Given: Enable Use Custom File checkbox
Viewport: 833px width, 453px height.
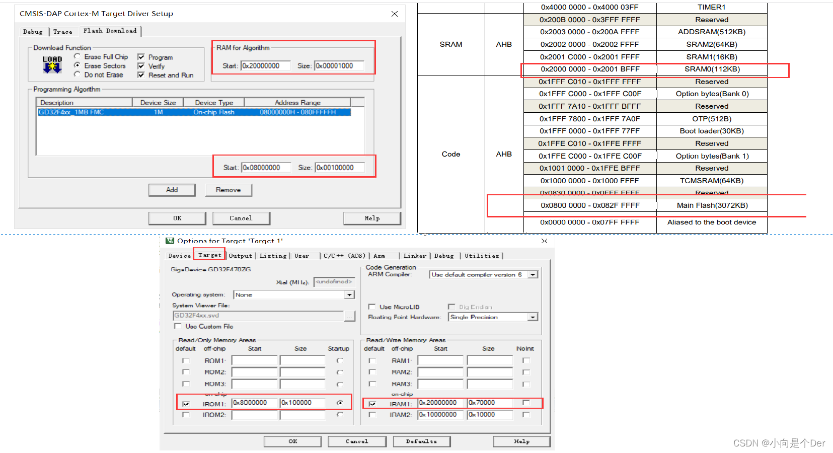Looking at the screenshot, I should (178, 326).
